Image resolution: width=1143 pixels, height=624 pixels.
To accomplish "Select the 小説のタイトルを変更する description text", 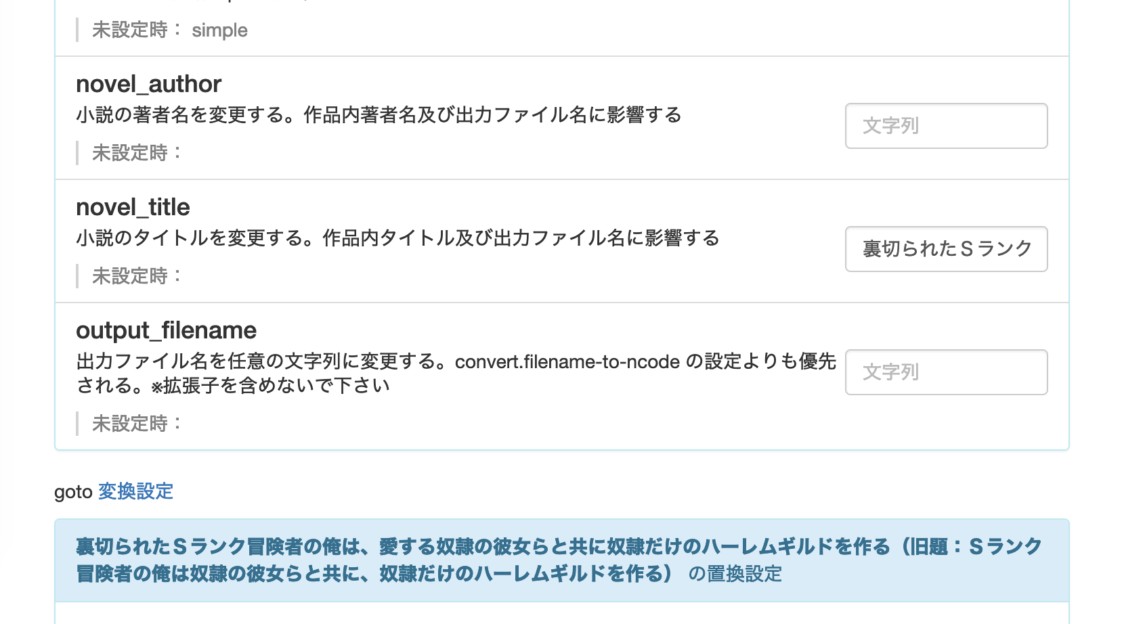I will (397, 238).
